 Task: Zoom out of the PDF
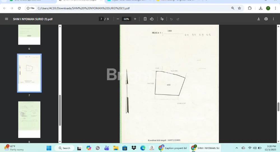point(118,19)
